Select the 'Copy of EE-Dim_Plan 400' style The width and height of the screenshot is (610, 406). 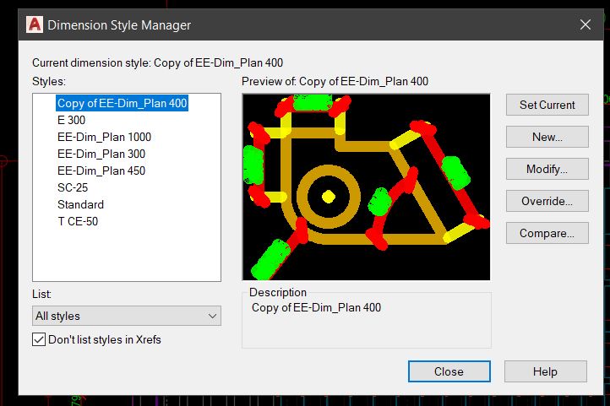[x=123, y=103]
